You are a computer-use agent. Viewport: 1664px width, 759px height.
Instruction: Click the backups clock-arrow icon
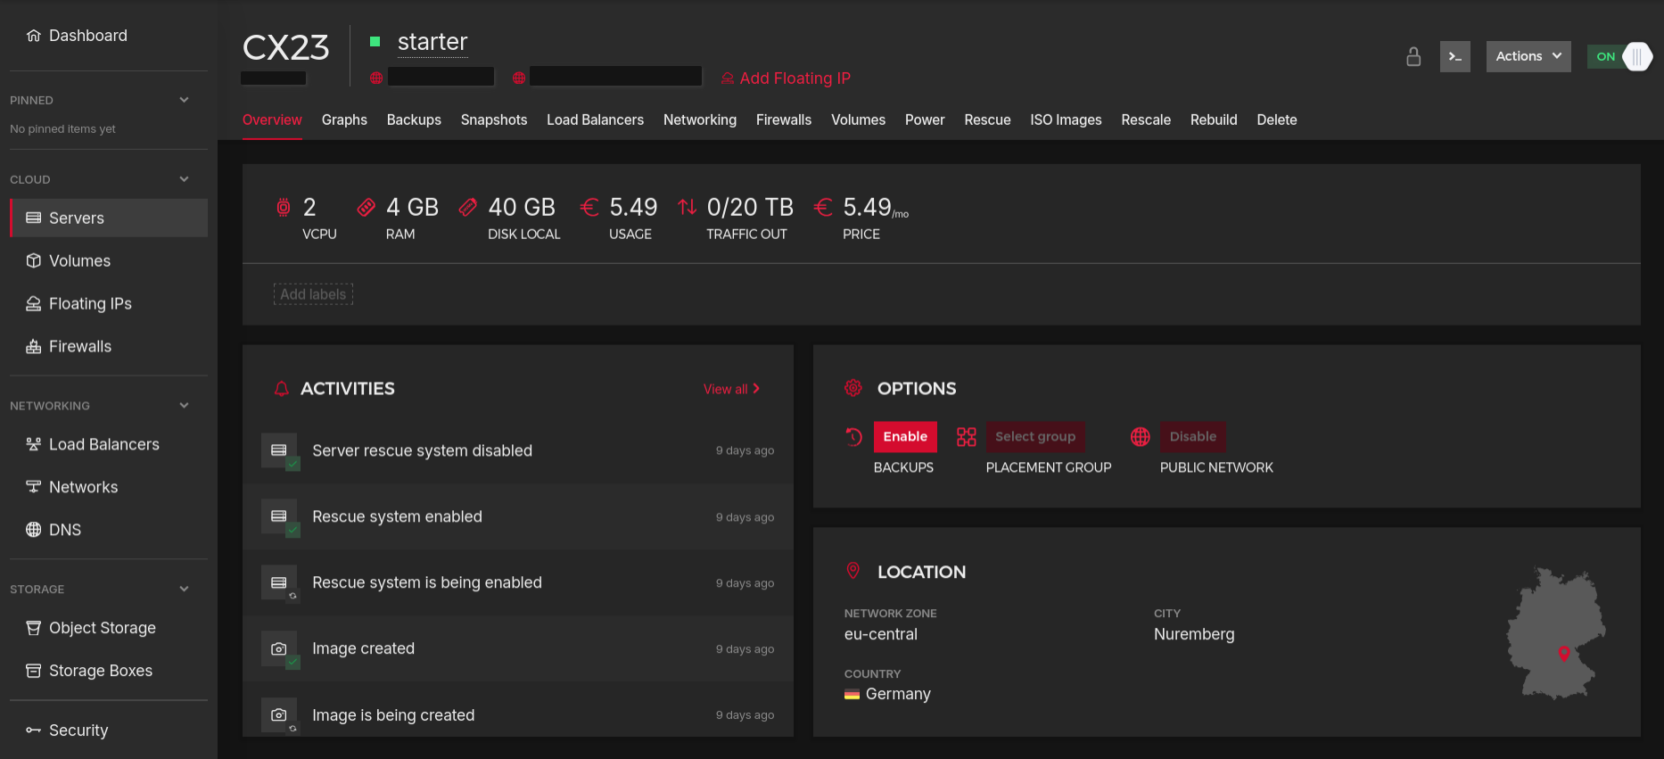853,437
